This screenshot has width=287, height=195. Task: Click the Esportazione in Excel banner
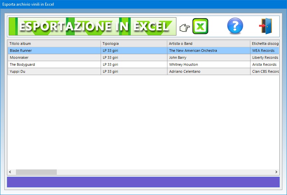coord(92,26)
